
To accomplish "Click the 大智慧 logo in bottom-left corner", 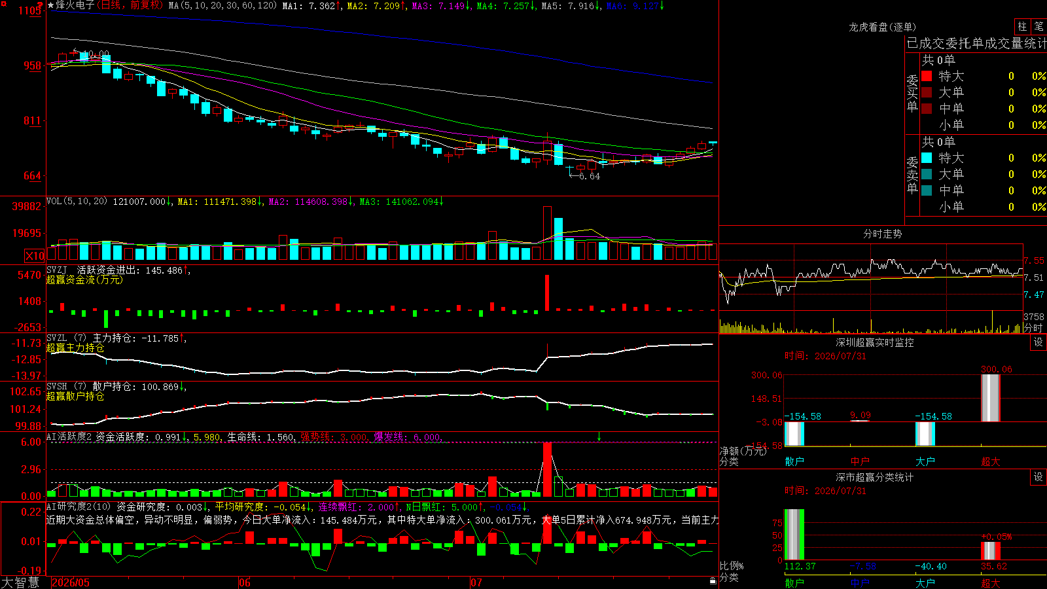I will pos(20,582).
